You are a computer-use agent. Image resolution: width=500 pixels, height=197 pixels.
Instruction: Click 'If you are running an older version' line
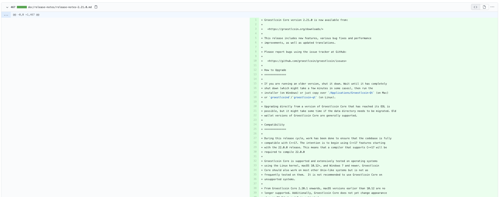pos(326,84)
